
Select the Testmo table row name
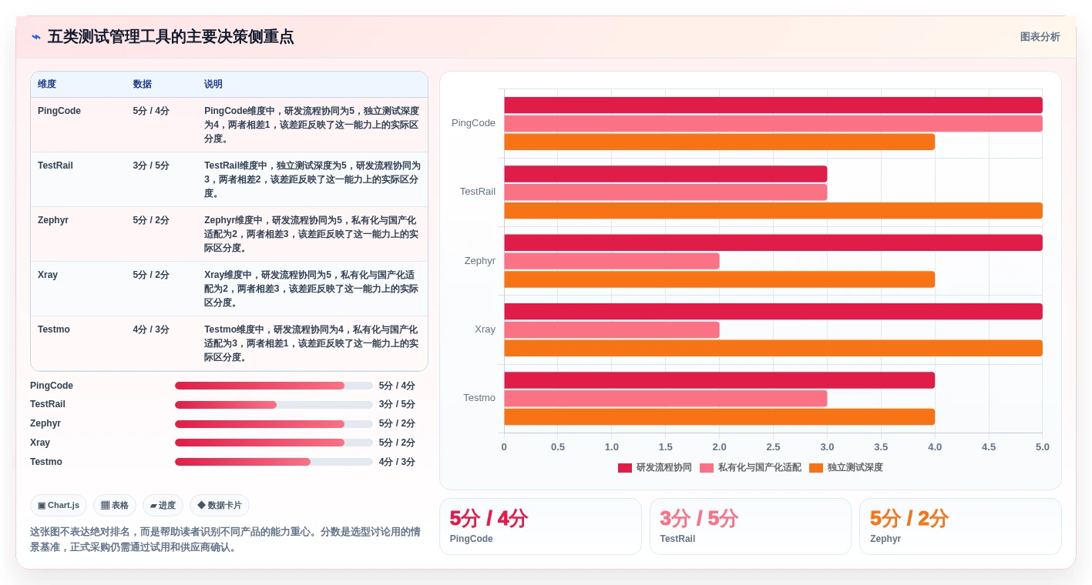coord(54,329)
